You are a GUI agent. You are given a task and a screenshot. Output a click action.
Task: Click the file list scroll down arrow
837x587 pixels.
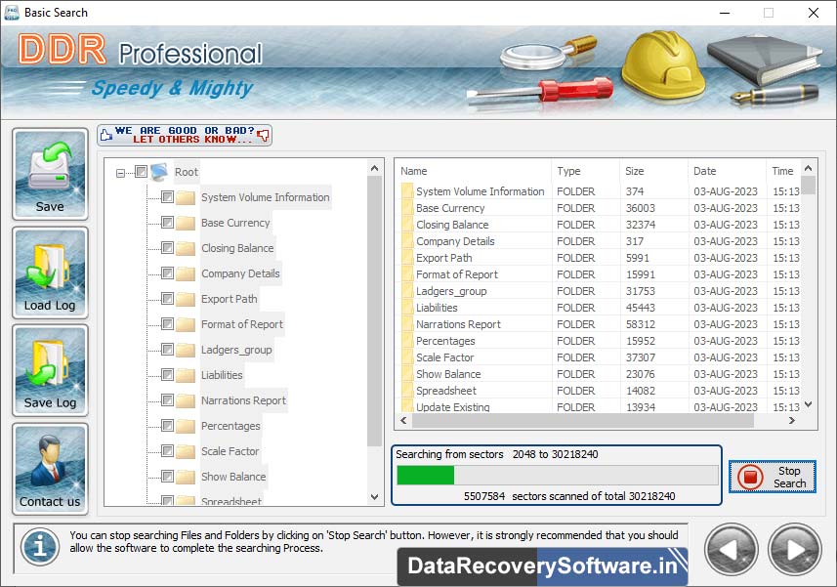coord(808,404)
